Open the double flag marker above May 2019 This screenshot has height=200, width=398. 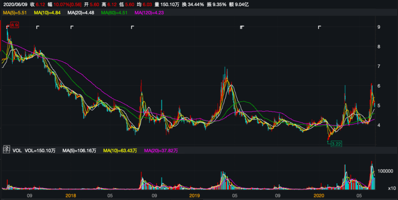(242, 27)
